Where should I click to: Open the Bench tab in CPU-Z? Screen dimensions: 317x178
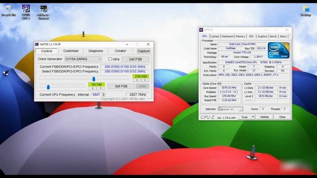[273, 36]
